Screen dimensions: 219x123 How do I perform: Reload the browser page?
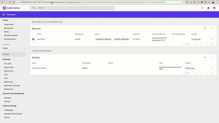point(10,2)
